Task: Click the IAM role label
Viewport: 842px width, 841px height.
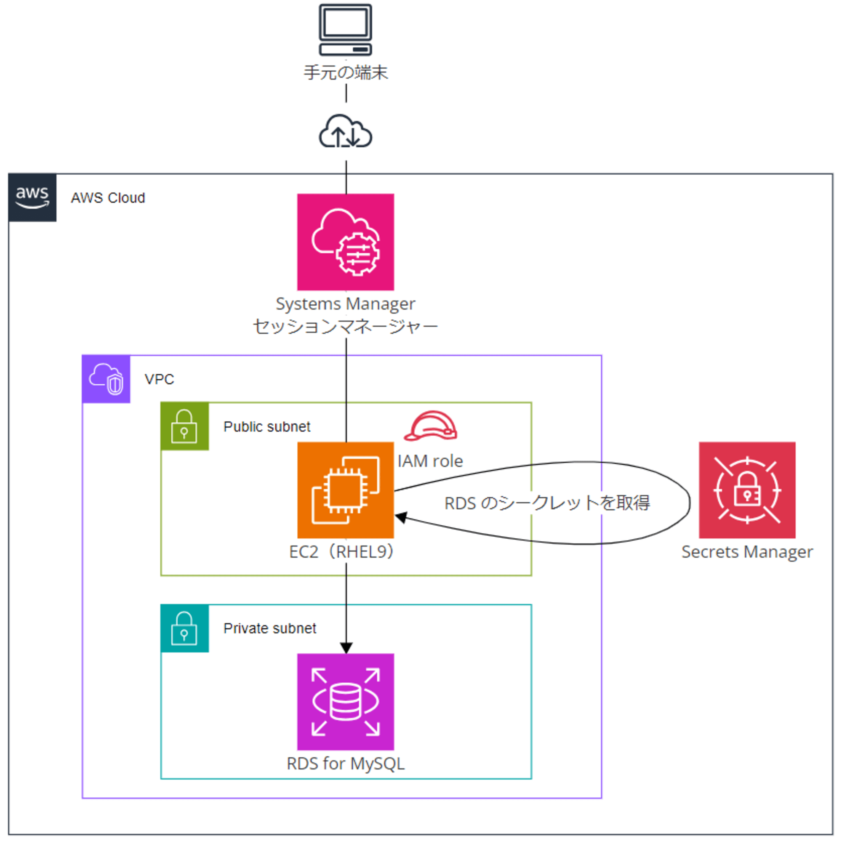Action: point(430,461)
